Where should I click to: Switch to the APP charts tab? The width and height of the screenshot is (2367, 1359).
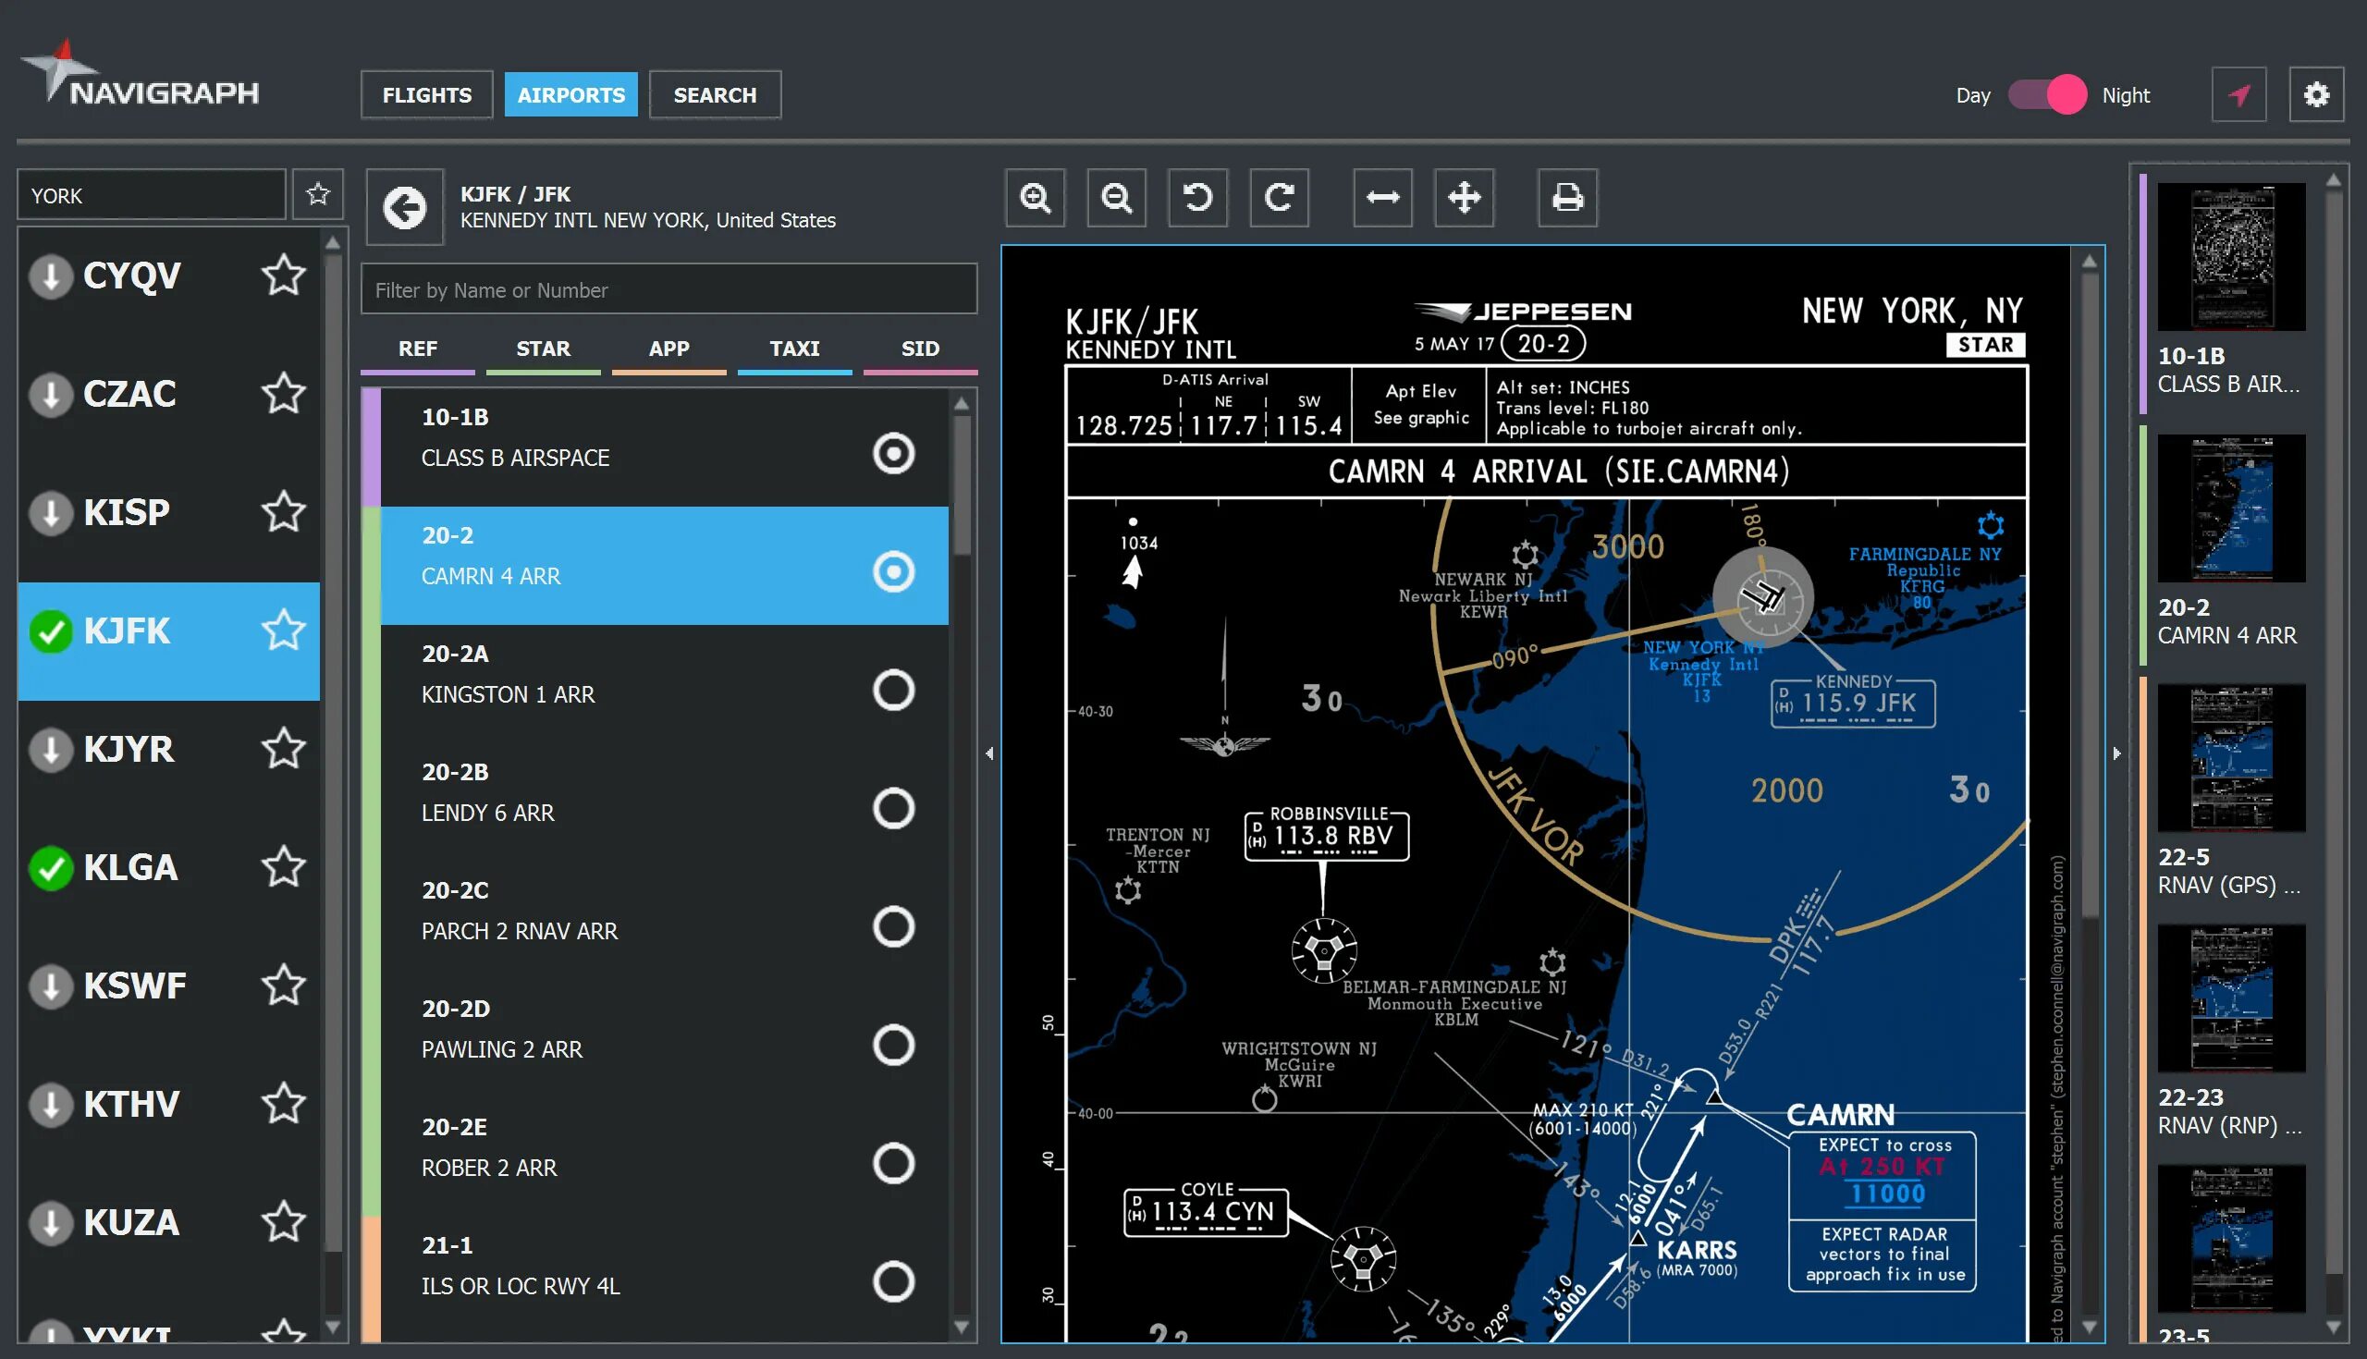click(668, 349)
